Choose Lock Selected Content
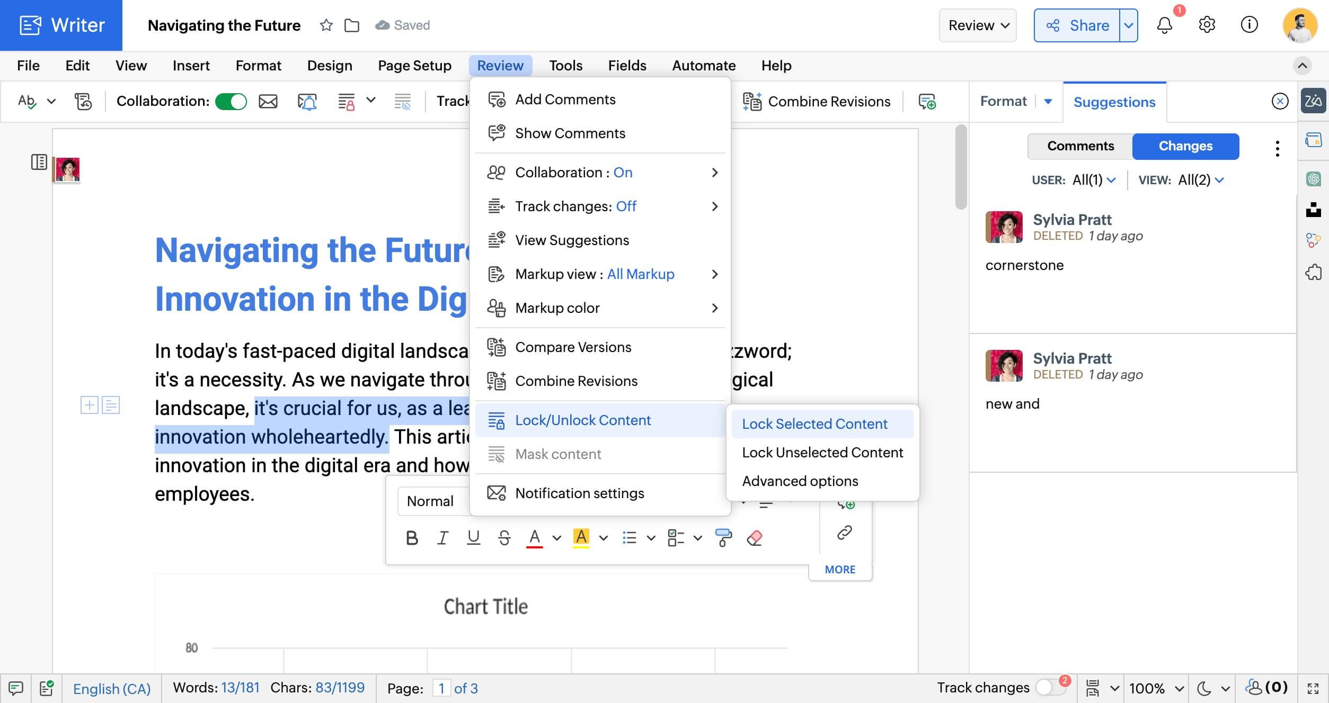Image resolution: width=1329 pixels, height=703 pixels. coord(822,424)
